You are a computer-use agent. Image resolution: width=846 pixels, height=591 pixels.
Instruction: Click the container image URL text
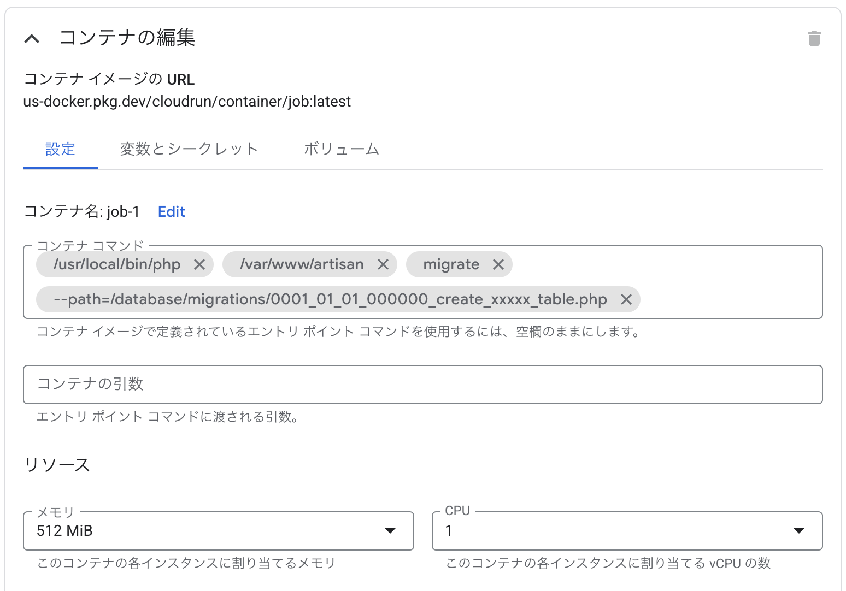tap(187, 102)
